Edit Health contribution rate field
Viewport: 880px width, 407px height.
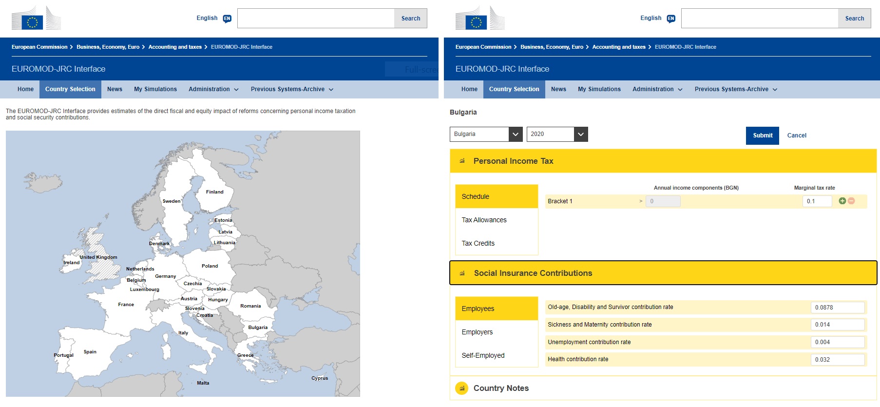pos(838,360)
